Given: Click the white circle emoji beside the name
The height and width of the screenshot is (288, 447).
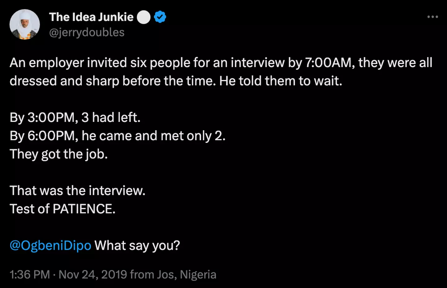Looking at the screenshot, I should point(143,17).
